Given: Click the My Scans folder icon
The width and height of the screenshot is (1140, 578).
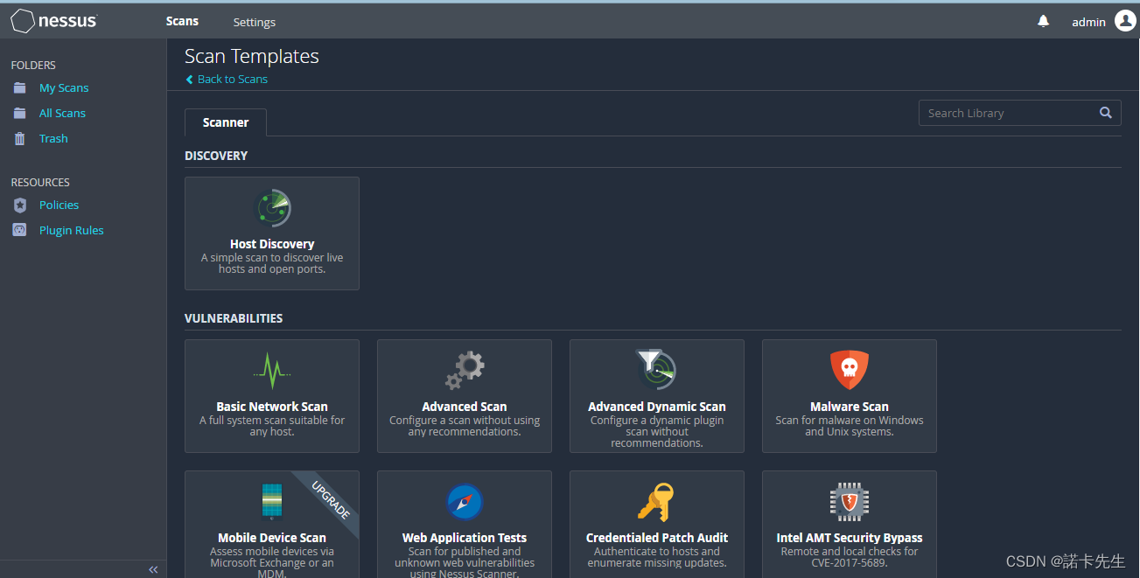Looking at the screenshot, I should coord(19,87).
